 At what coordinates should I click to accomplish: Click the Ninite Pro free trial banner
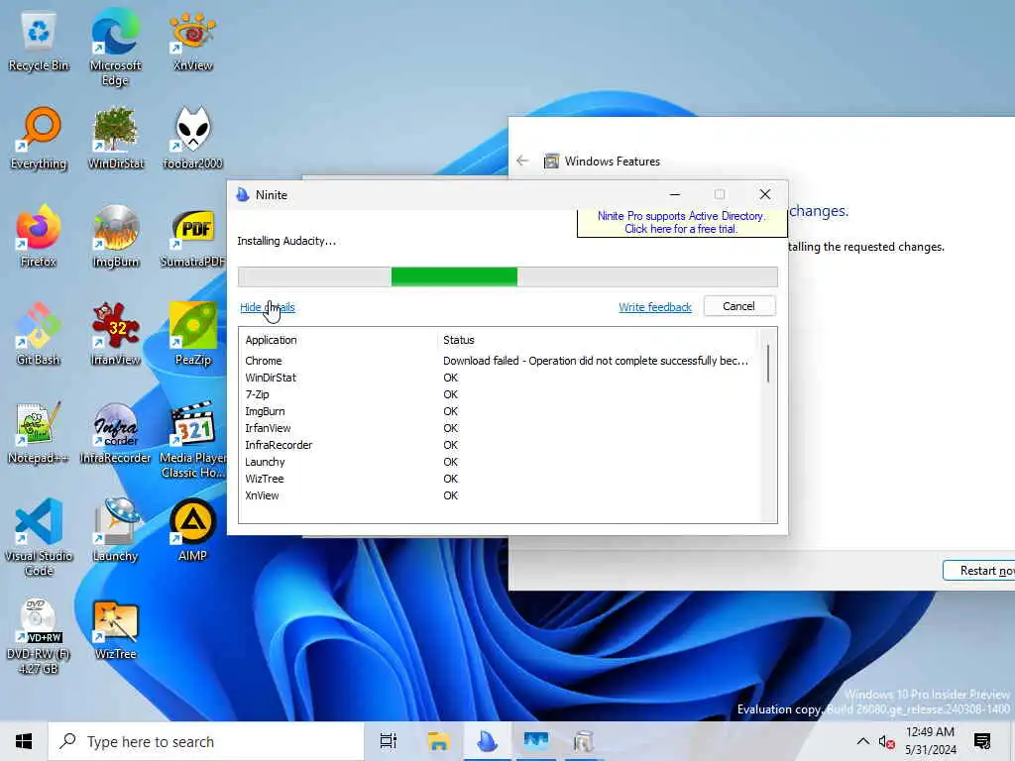(681, 223)
